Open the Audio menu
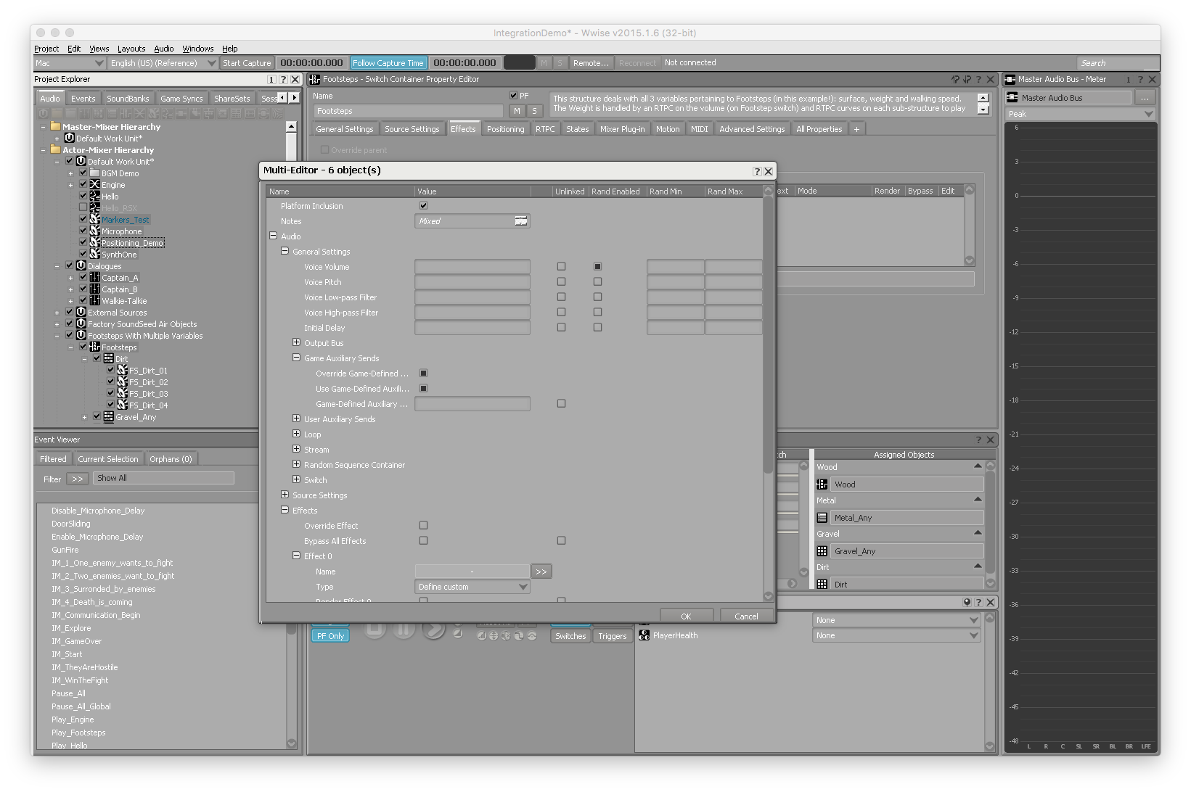The image size is (1191, 792). click(164, 49)
